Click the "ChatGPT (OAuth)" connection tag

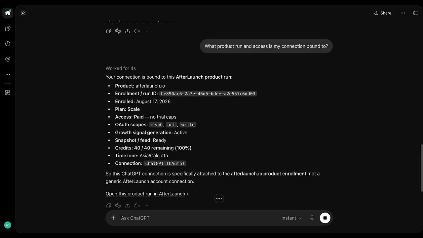coord(165,164)
